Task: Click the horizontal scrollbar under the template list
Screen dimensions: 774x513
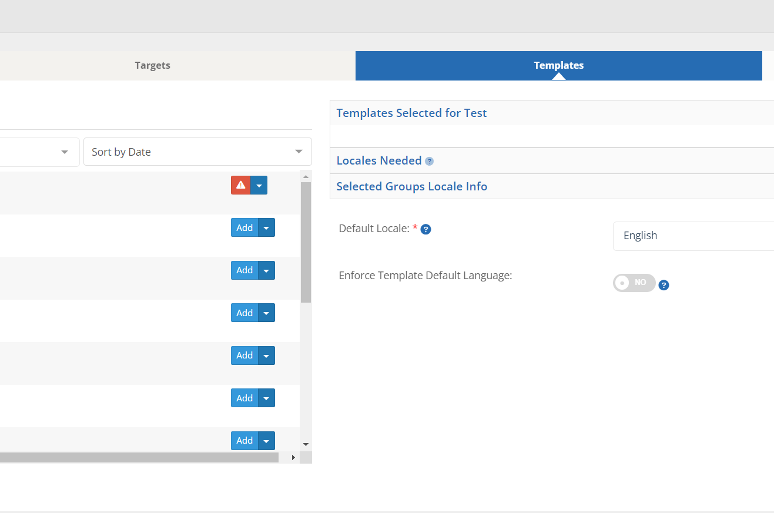Action: click(x=139, y=457)
